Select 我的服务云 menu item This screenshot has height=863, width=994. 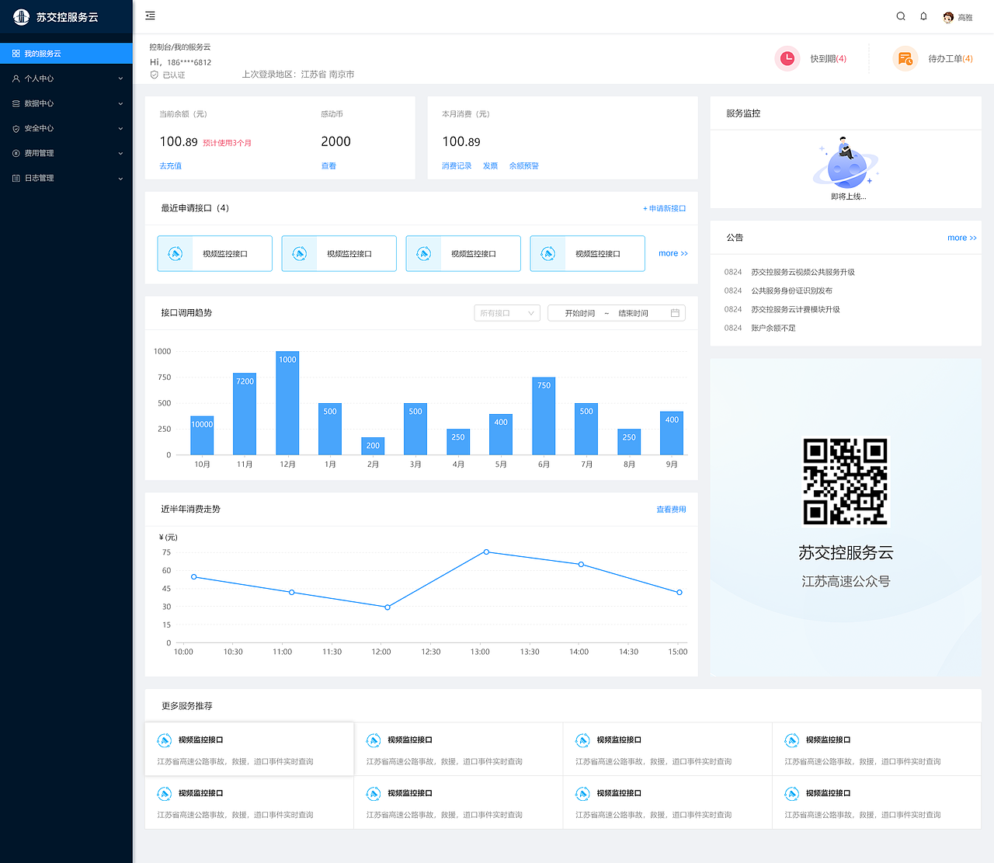pos(66,54)
